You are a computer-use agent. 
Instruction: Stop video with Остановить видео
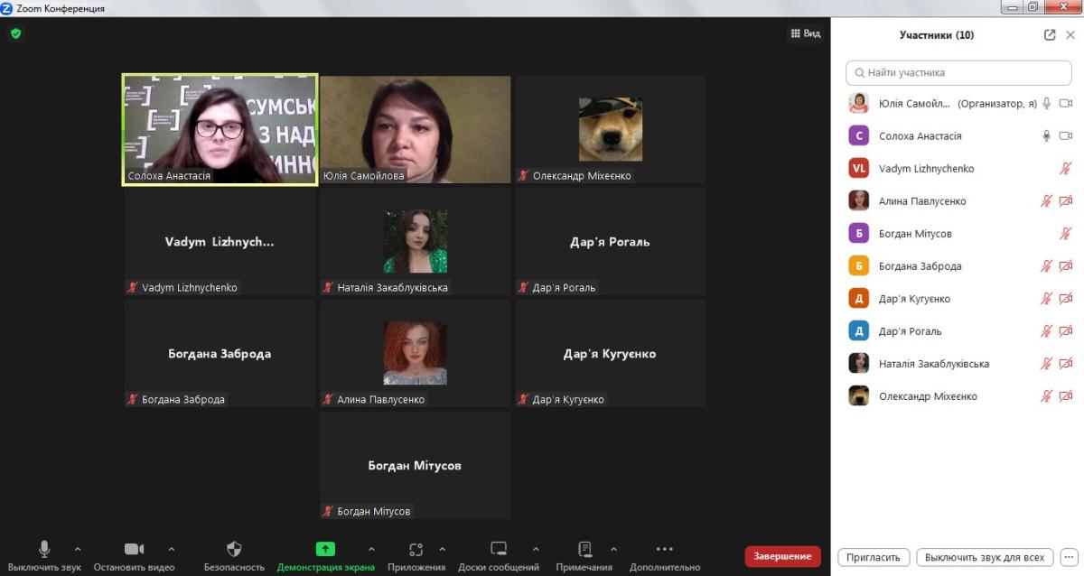134,549
